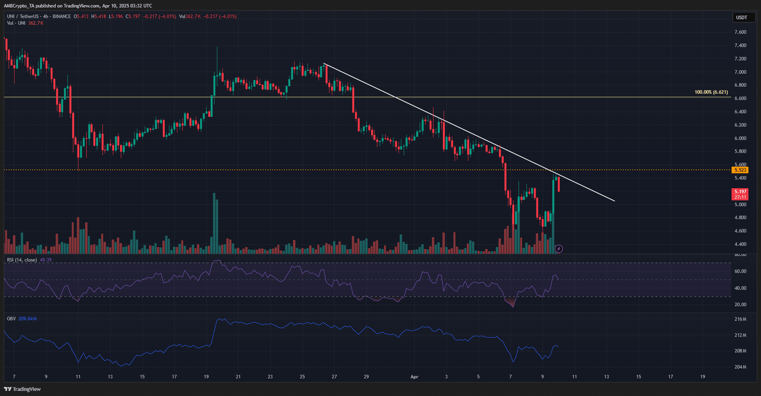Select the orange dotted line at 5.523
This screenshot has height=396, width=761.
pos(333,170)
